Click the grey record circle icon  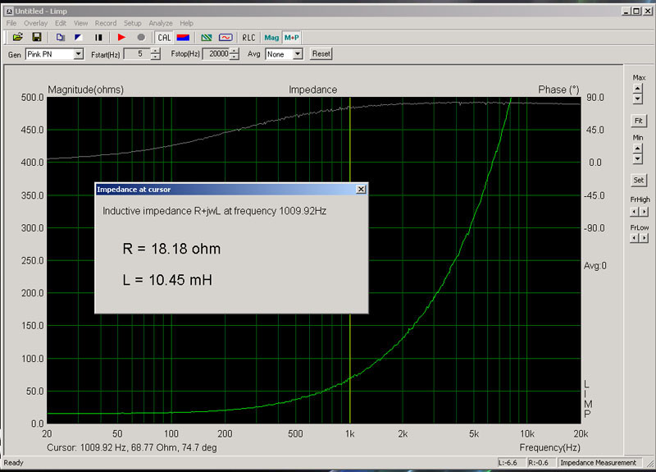(x=140, y=37)
